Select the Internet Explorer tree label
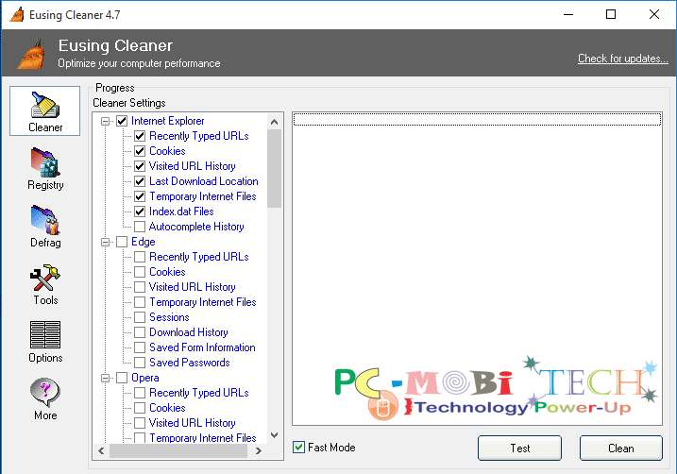This screenshot has width=677, height=474. (167, 121)
